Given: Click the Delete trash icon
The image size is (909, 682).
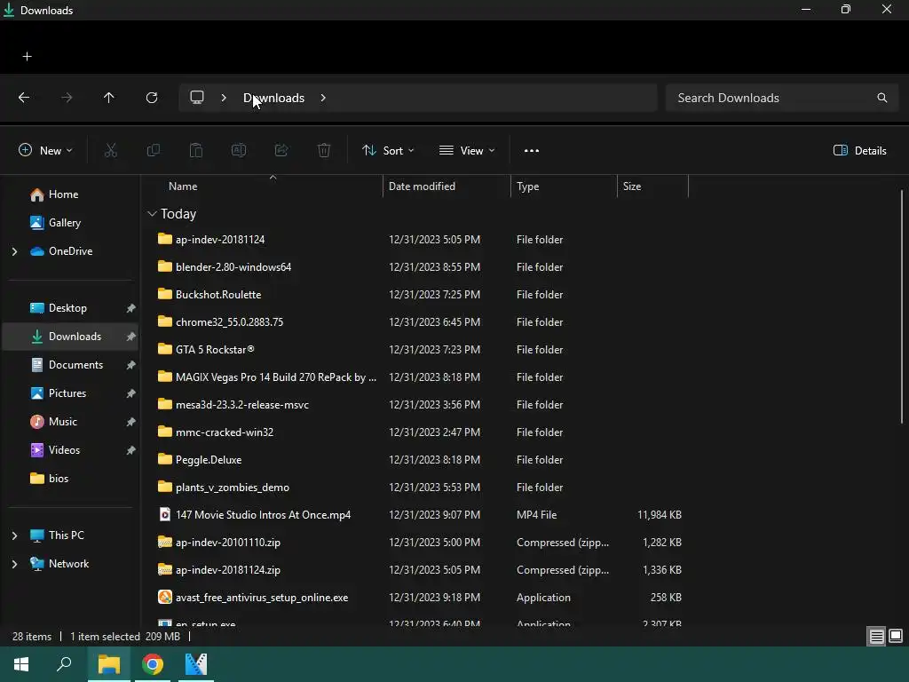Looking at the screenshot, I should click(x=324, y=151).
